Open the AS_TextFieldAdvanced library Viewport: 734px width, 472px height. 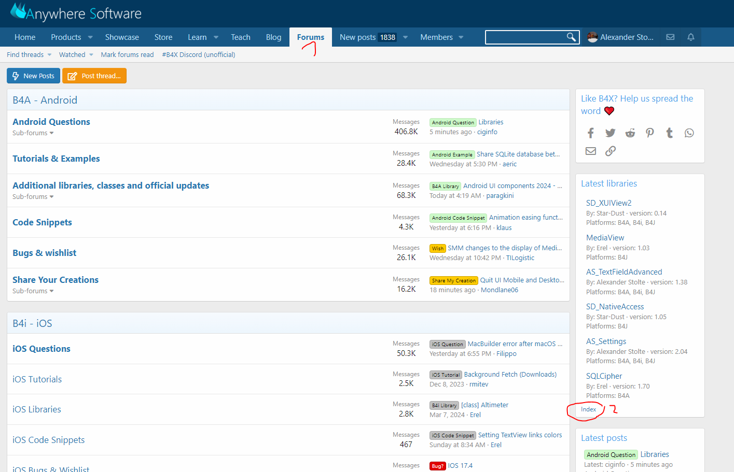tap(624, 272)
